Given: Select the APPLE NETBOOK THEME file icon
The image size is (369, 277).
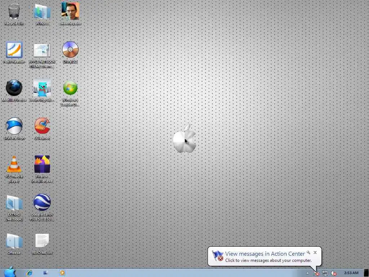Looking at the screenshot, I should coord(42,56).
